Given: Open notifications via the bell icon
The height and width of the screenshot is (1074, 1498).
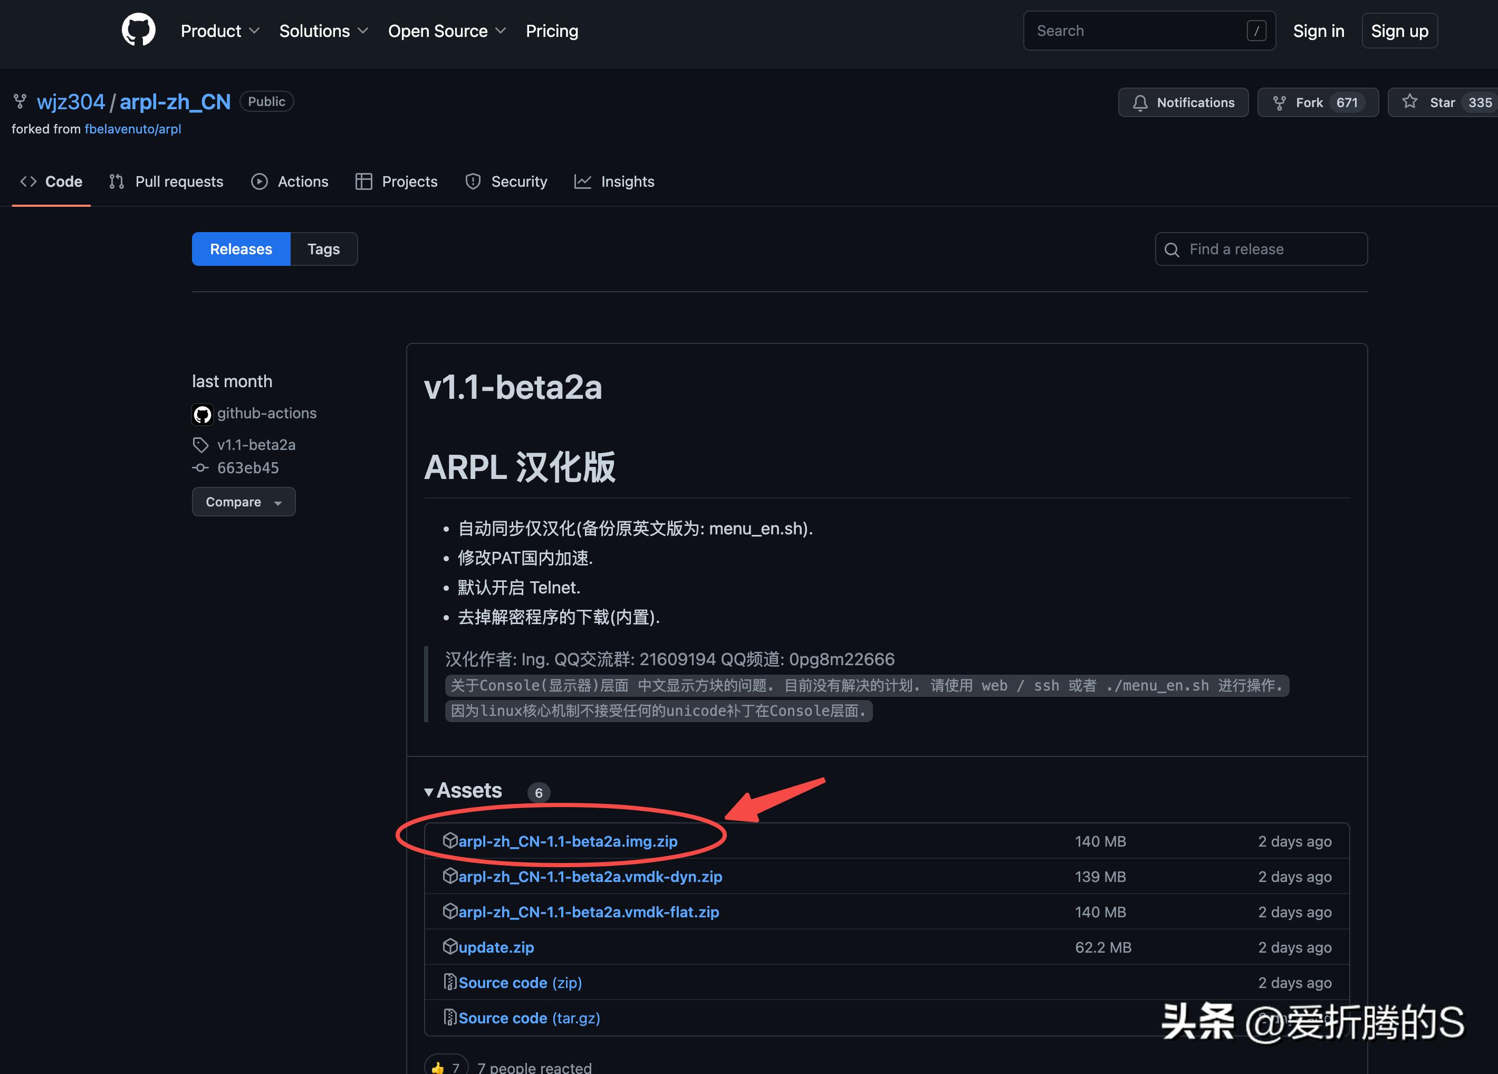Looking at the screenshot, I should point(1141,102).
